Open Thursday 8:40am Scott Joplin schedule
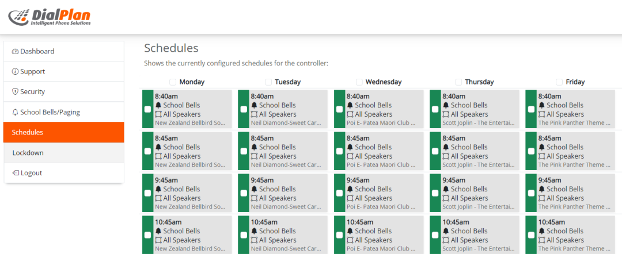 click(478, 123)
